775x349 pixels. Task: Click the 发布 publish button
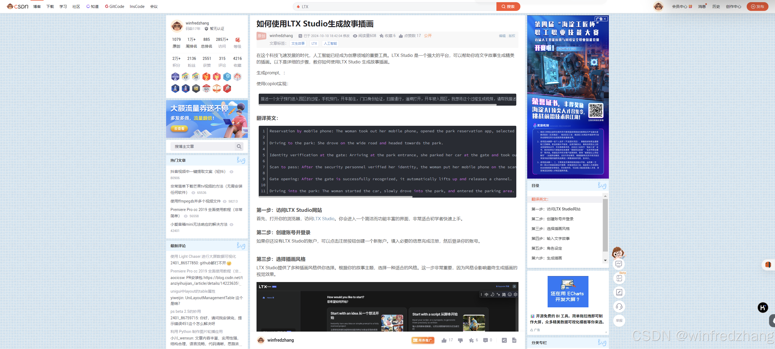[x=757, y=7]
